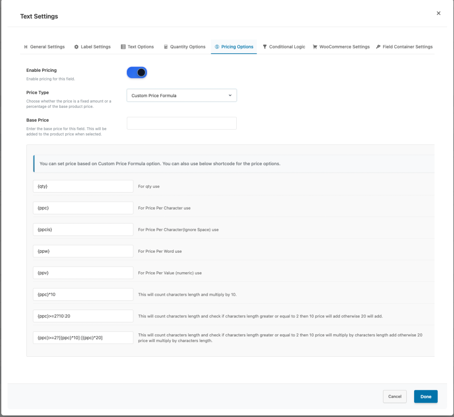Close the Text Settings dialog
This screenshot has height=417, width=454.
(x=438, y=13)
